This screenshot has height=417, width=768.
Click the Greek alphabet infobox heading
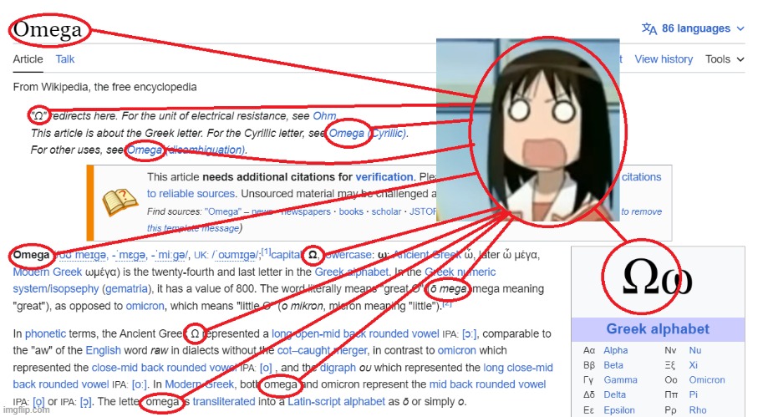[658, 329]
